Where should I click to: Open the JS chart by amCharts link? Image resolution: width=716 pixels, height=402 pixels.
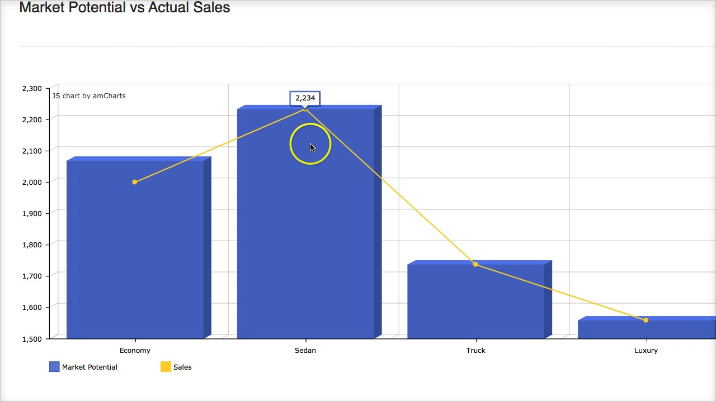tap(89, 96)
